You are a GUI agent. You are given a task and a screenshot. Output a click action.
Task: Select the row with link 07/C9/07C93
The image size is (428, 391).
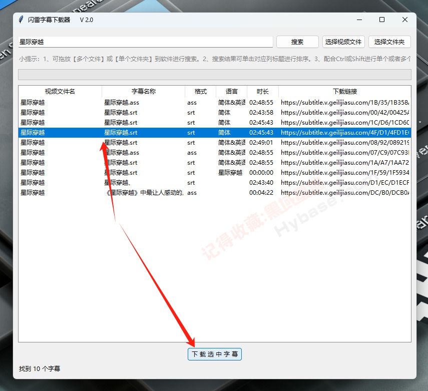[215, 153]
